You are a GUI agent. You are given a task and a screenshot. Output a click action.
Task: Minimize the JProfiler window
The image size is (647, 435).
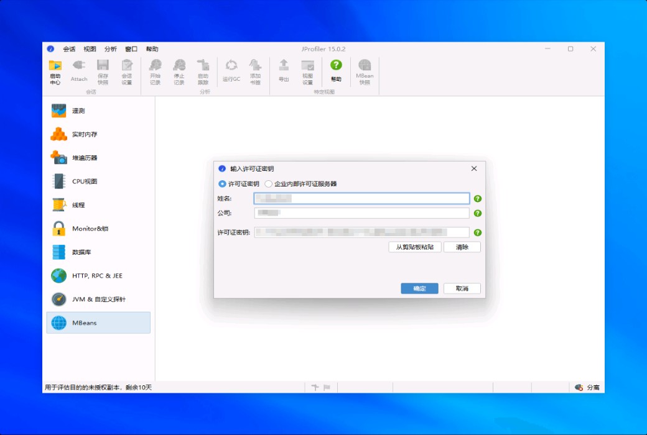547,48
